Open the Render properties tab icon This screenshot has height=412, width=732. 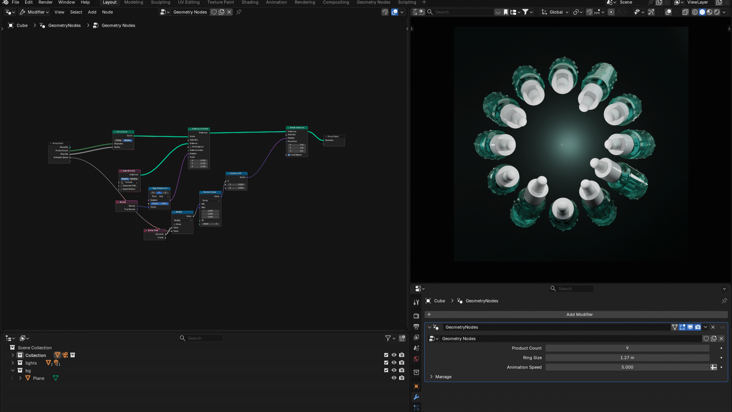click(416, 316)
